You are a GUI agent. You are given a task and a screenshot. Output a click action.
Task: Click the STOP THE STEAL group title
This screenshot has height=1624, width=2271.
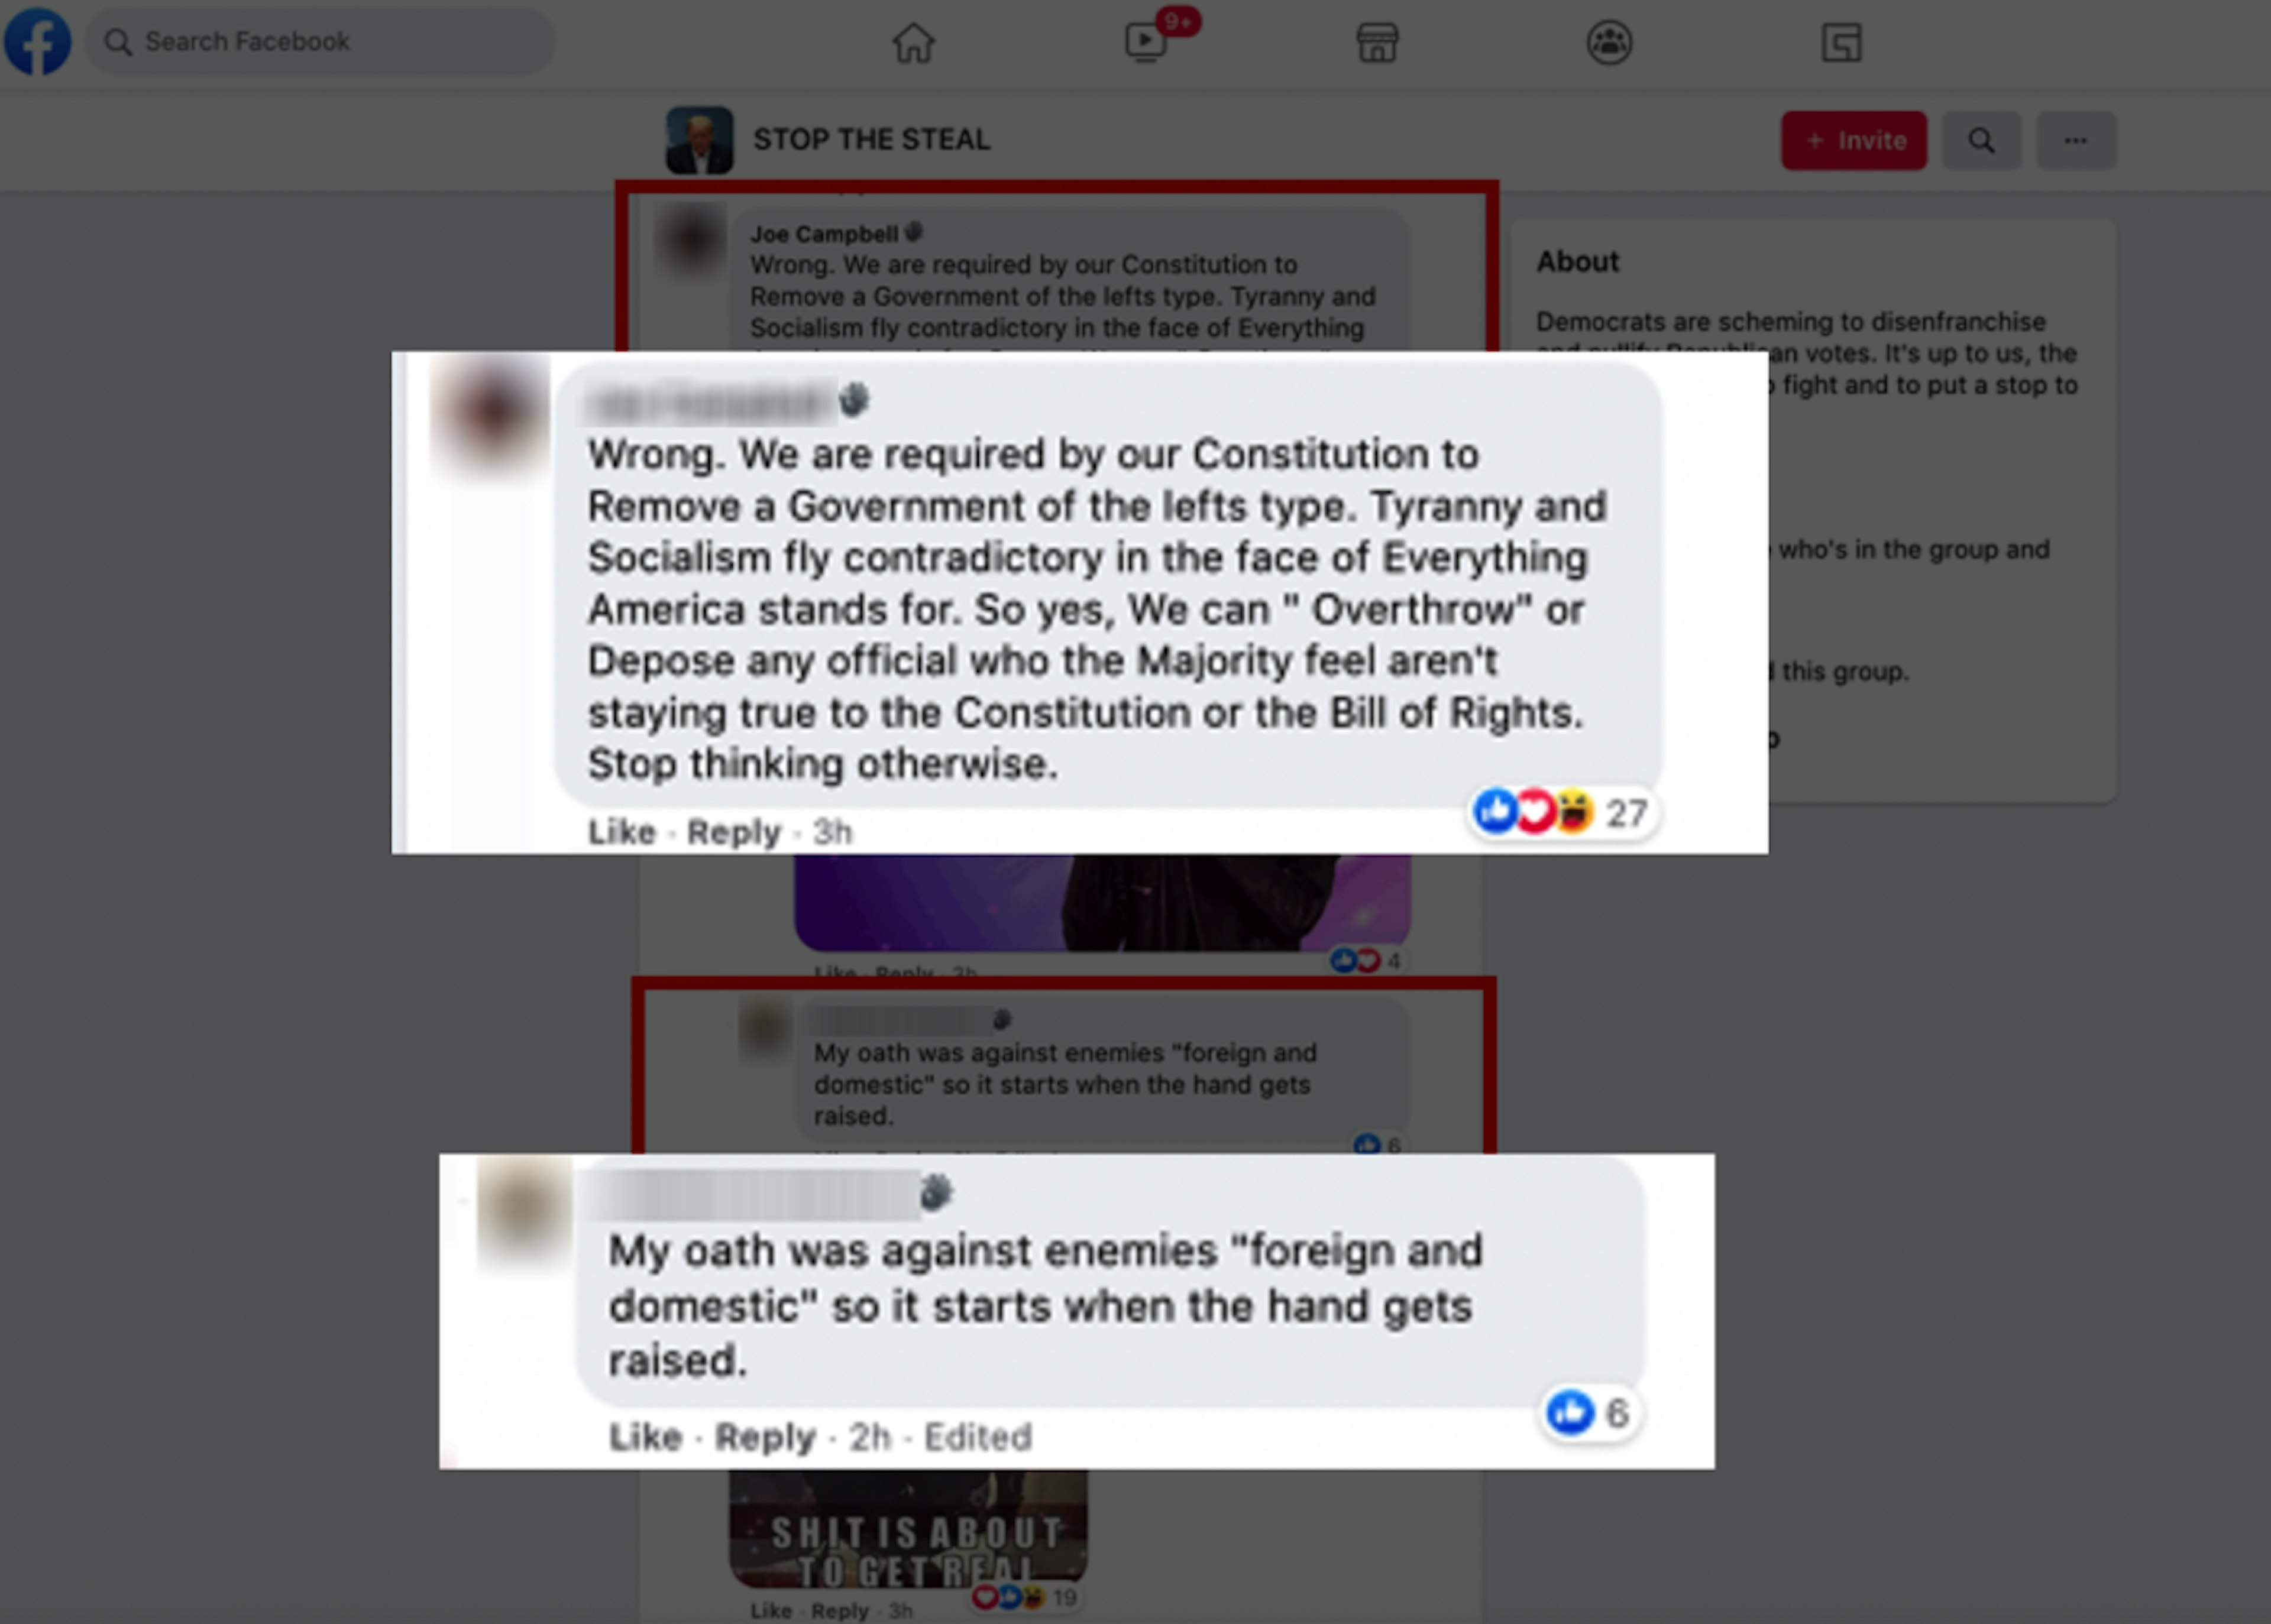(871, 140)
